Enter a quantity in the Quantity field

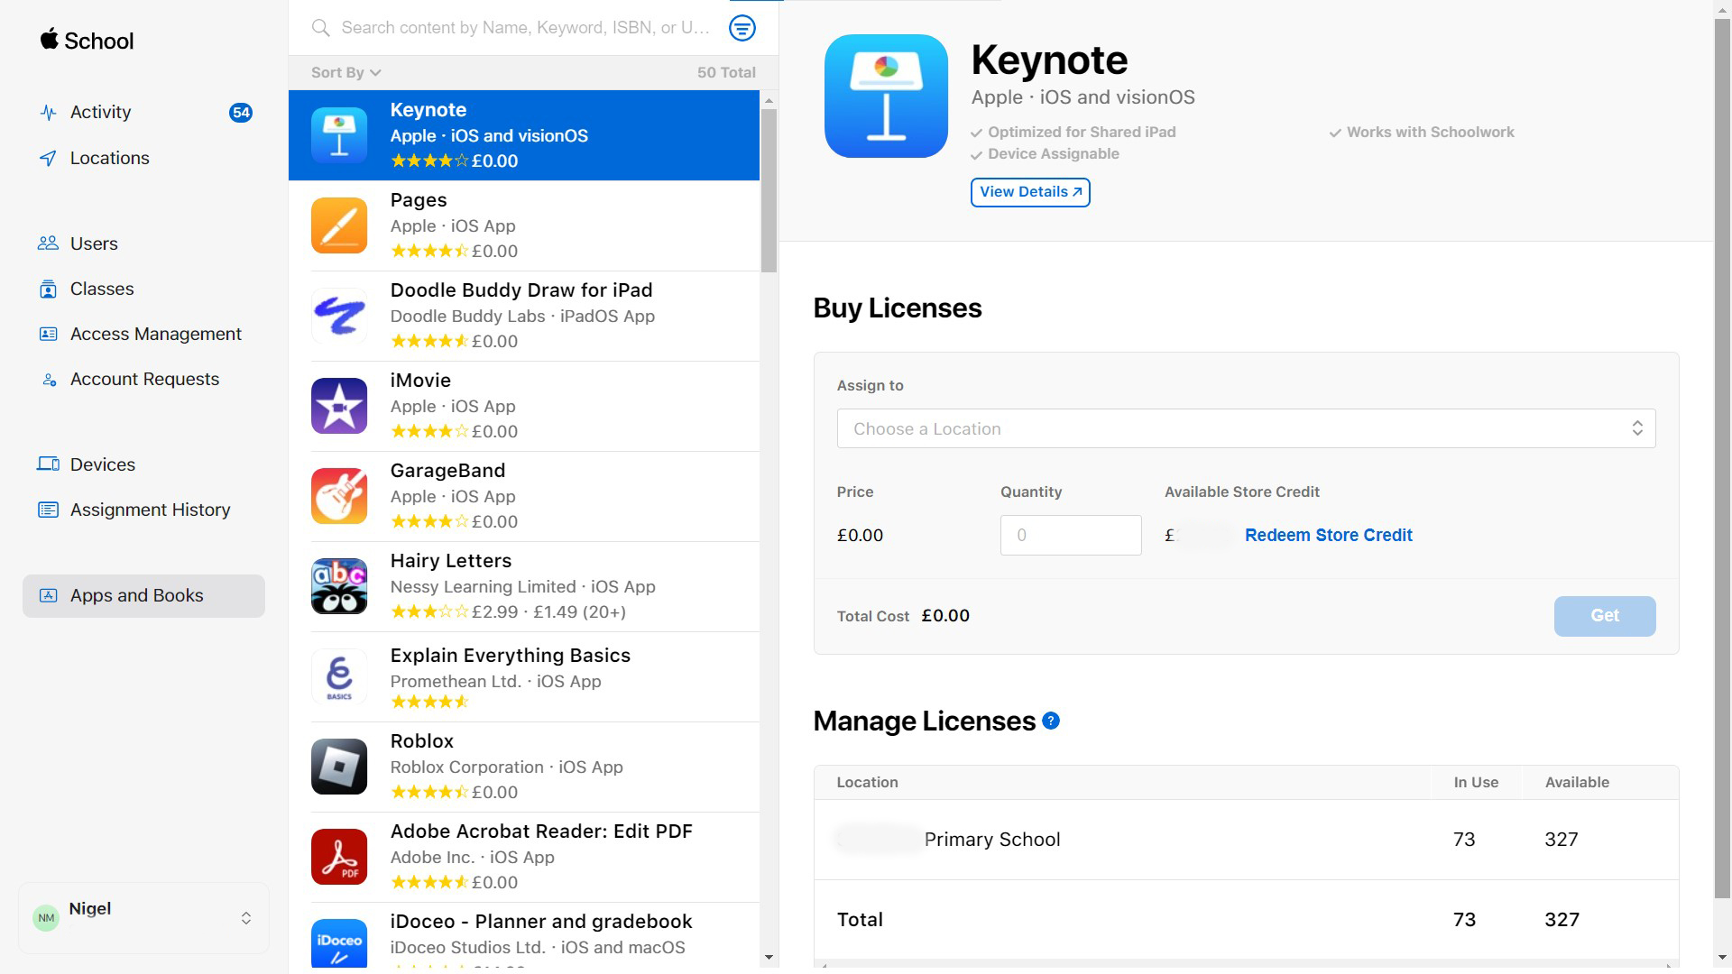[1070, 535]
